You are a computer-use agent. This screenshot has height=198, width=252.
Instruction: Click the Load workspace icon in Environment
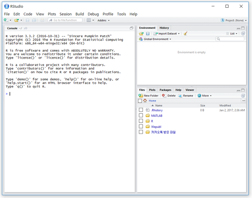(x=141, y=33)
